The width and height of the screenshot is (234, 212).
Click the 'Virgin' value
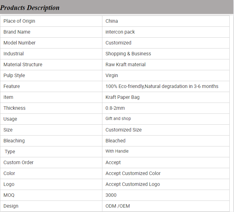click(x=112, y=76)
